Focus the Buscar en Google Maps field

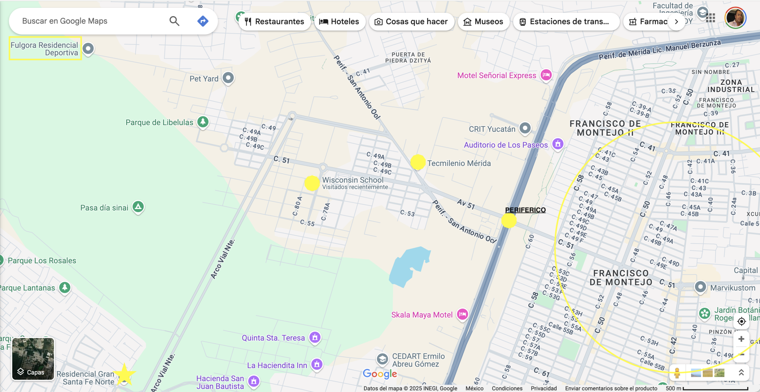92,21
